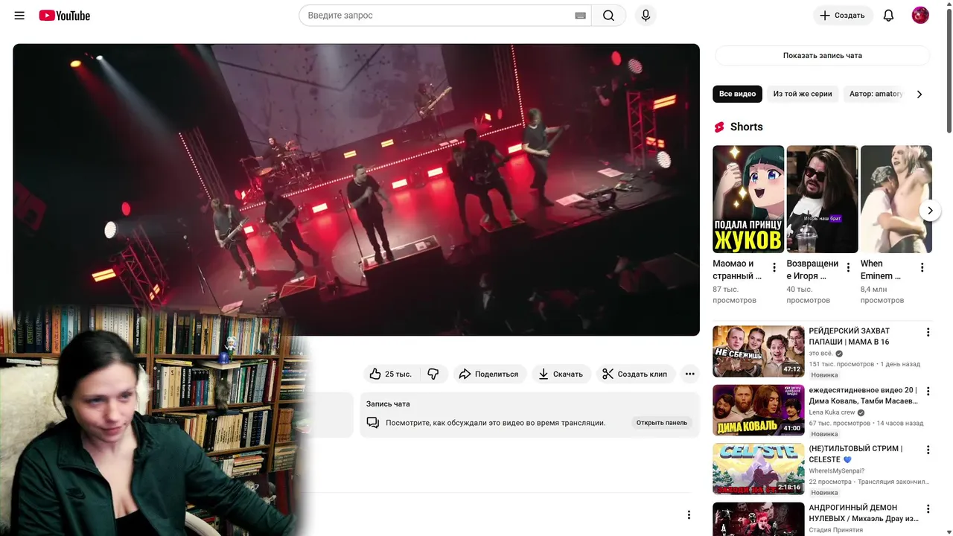Select the Все видео chip
Image resolution: width=953 pixels, height=536 pixels.
[738, 94]
